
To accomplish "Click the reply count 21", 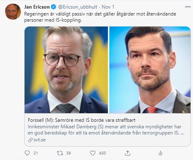I will click(36, 153).
